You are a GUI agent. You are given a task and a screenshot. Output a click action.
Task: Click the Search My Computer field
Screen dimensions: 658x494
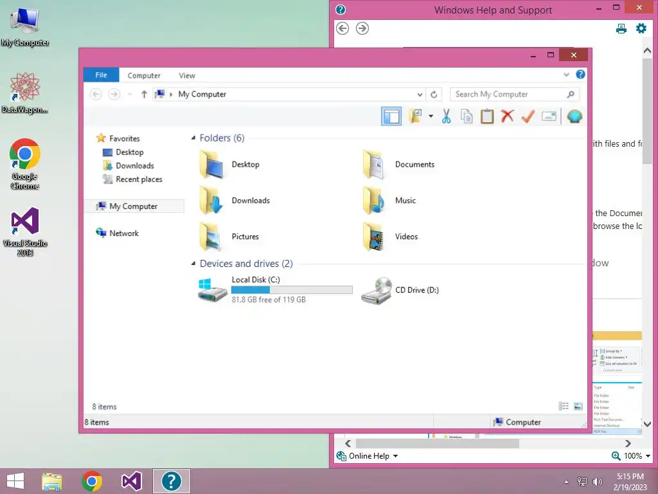pyautogui.click(x=515, y=94)
